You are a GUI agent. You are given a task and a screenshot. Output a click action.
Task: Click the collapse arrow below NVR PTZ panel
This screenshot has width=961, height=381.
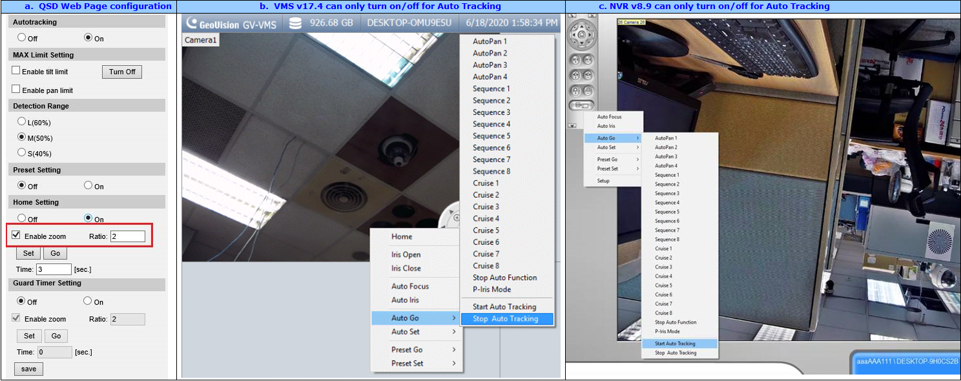coord(573,126)
